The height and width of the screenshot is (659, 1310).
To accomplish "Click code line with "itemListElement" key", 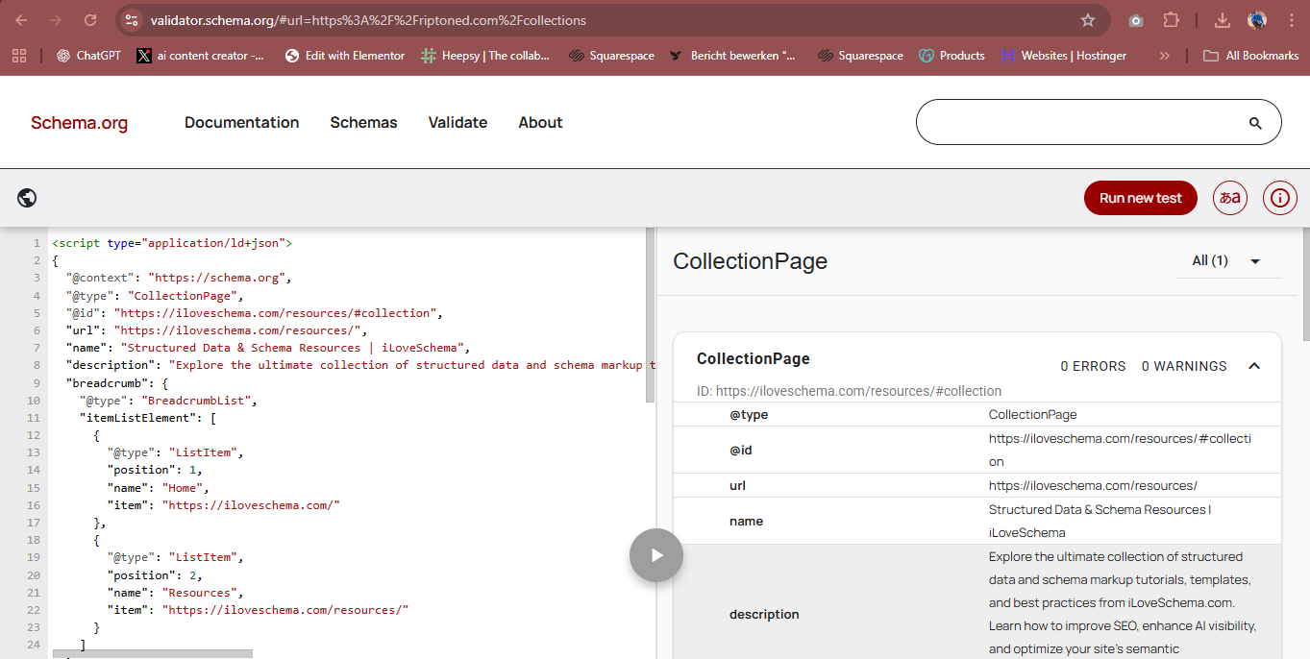I will point(148,418).
